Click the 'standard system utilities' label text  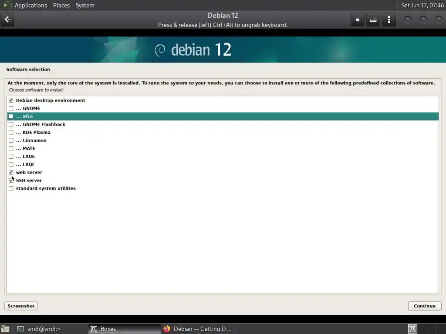46,188
